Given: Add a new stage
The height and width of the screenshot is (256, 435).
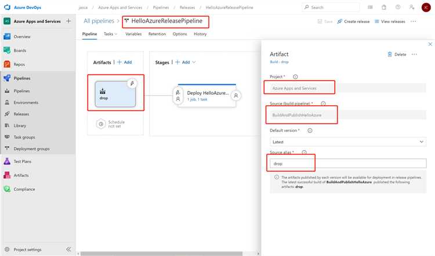Looking at the screenshot, I should 183,62.
